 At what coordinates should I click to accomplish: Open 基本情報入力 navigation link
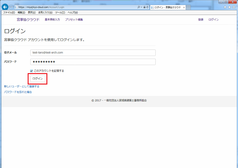52,20
